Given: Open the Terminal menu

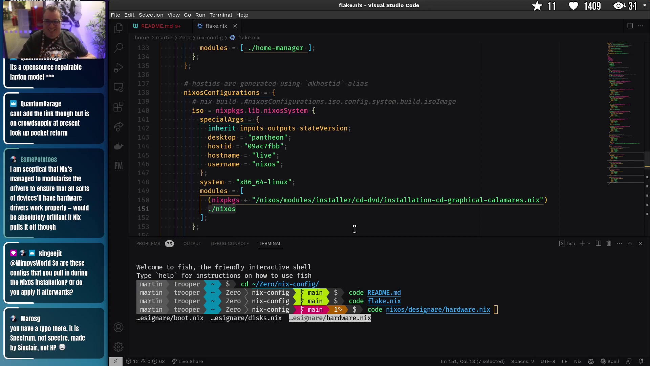Looking at the screenshot, I should click(x=220, y=15).
